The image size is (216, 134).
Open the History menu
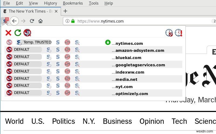click(50, 3)
